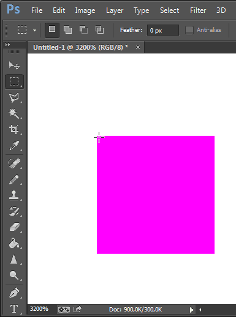Select the Clone Stamp tool
This screenshot has width=236, height=317.
pyautogui.click(x=14, y=195)
